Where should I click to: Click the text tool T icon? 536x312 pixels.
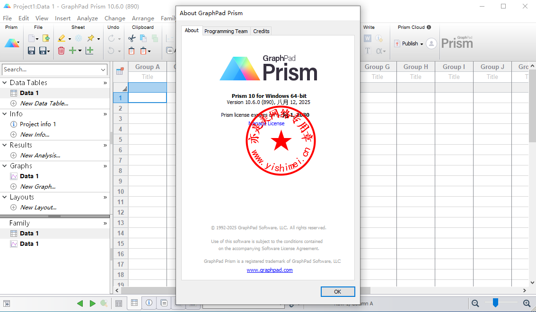pyautogui.click(x=368, y=51)
